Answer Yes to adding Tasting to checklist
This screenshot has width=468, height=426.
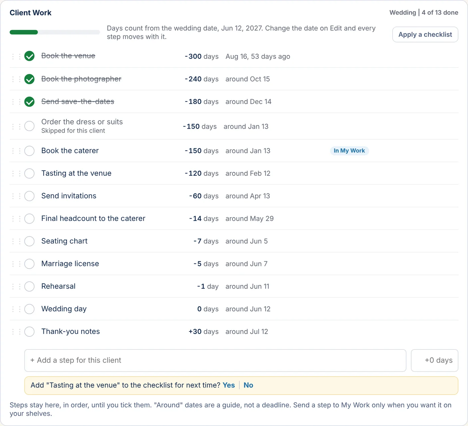coord(229,385)
